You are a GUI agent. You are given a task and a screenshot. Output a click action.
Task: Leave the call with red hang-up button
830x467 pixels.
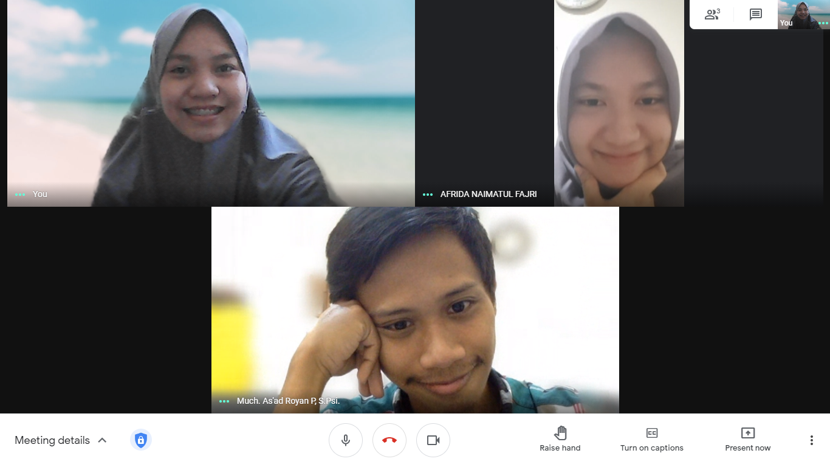coord(389,440)
